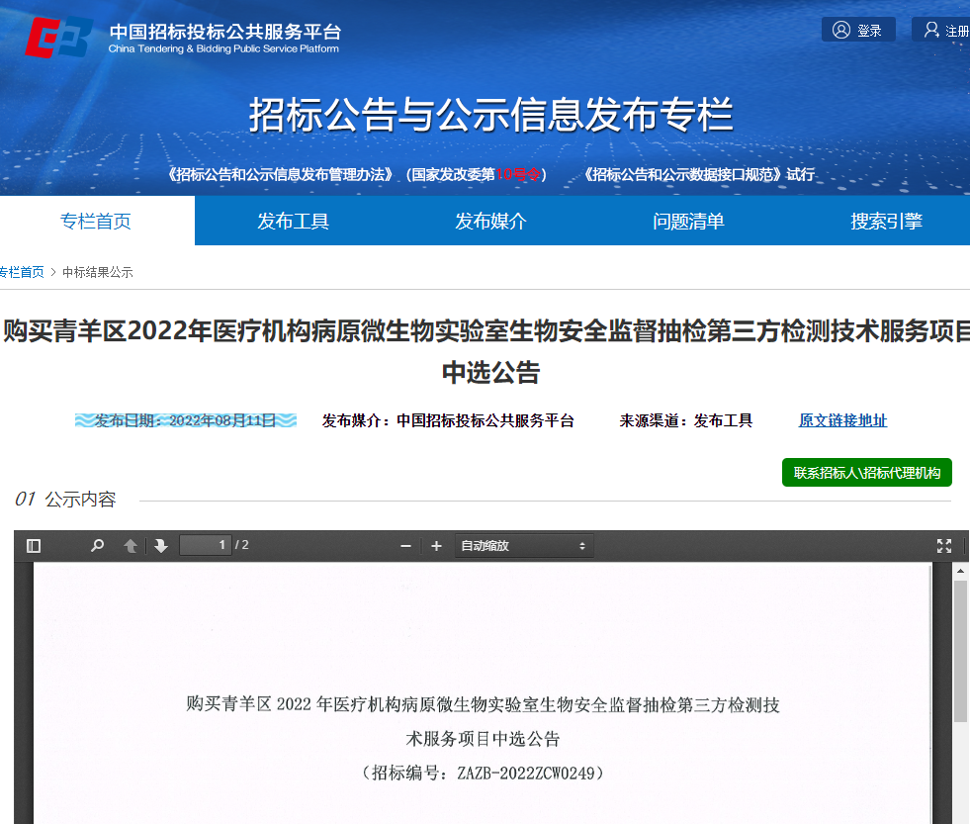This screenshot has width=970, height=824.
Task: Open 招标公告和公示数据接口规范 试行 link
Action: [x=698, y=174]
